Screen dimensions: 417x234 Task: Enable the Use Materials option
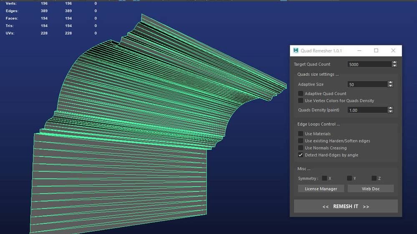(x=301, y=134)
